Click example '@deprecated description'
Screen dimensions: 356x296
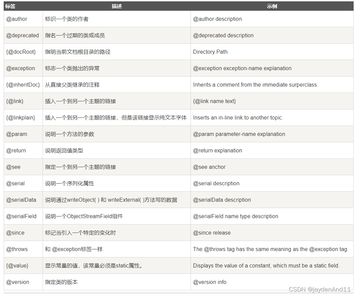(223, 36)
